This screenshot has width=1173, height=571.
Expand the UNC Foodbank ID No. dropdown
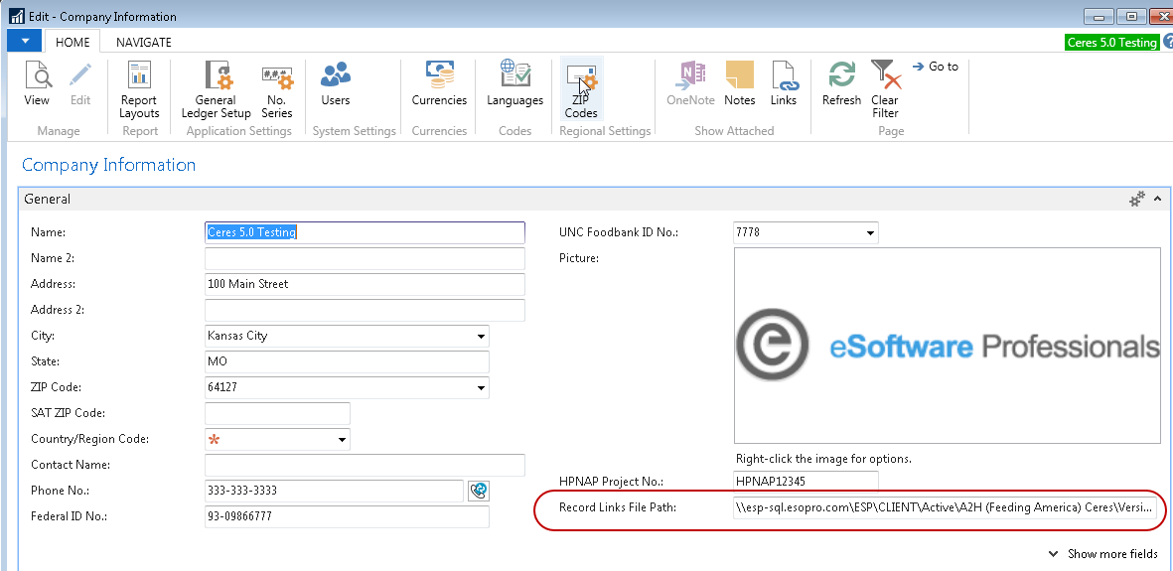tap(870, 233)
